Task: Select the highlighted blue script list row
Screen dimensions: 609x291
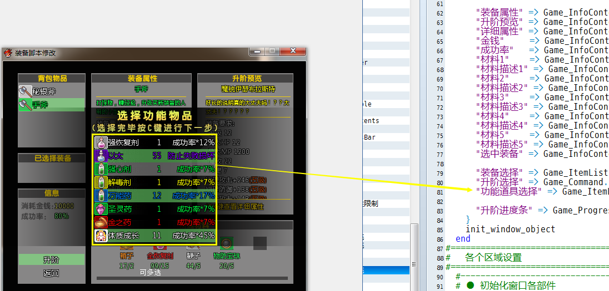Action: 386,270
